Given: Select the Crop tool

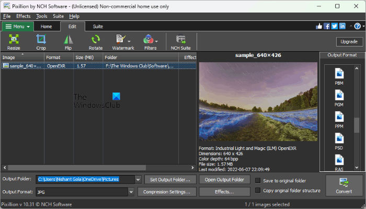Looking at the screenshot, I should (x=41, y=42).
